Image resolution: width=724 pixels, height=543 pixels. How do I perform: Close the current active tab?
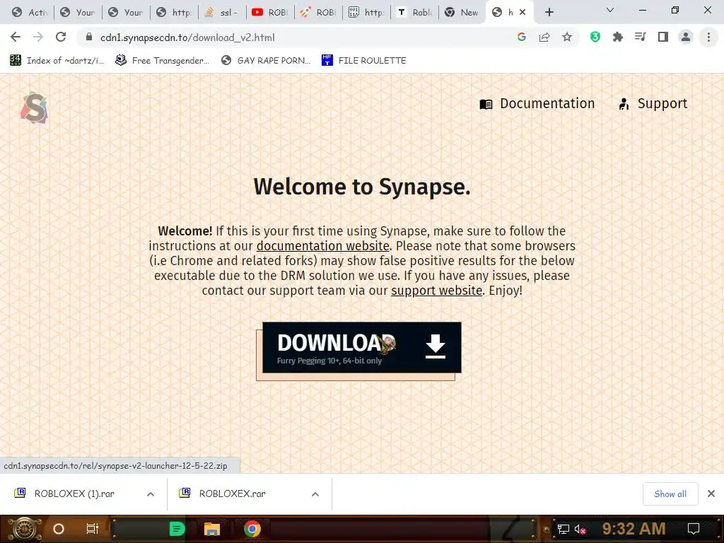pyautogui.click(x=522, y=13)
